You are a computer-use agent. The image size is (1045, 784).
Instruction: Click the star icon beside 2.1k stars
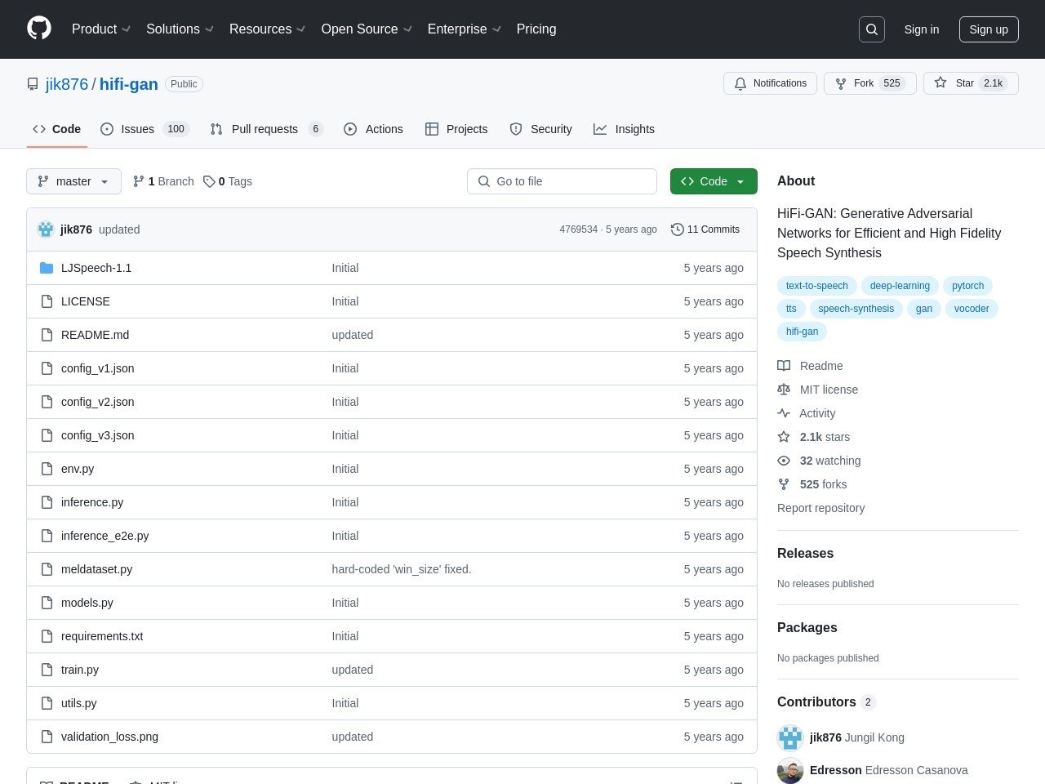point(784,437)
